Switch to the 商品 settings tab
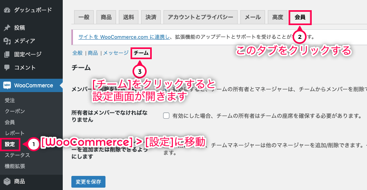The image size is (367, 190). 106,17
